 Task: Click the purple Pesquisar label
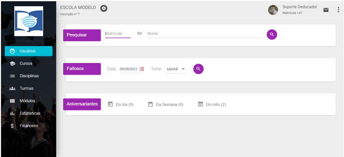pyautogui.click(x=82, y=35)
